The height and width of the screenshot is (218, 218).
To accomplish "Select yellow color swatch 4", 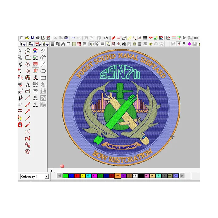I will [83, 176].
